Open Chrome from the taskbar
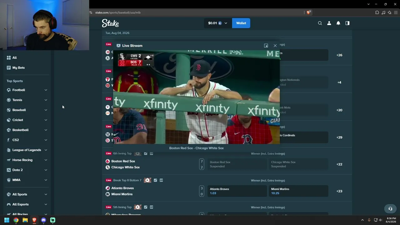The image size is (400, 225). (x=16, y=220)
